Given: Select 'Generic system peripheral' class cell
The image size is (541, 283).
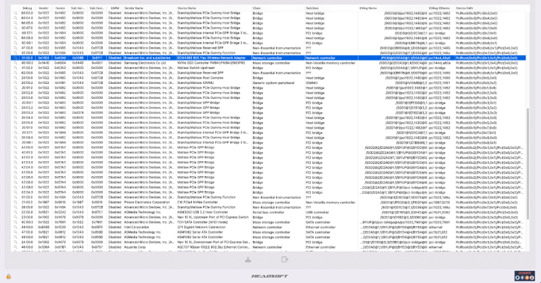Looking at the screenshot, I should (x=273, y=83).
